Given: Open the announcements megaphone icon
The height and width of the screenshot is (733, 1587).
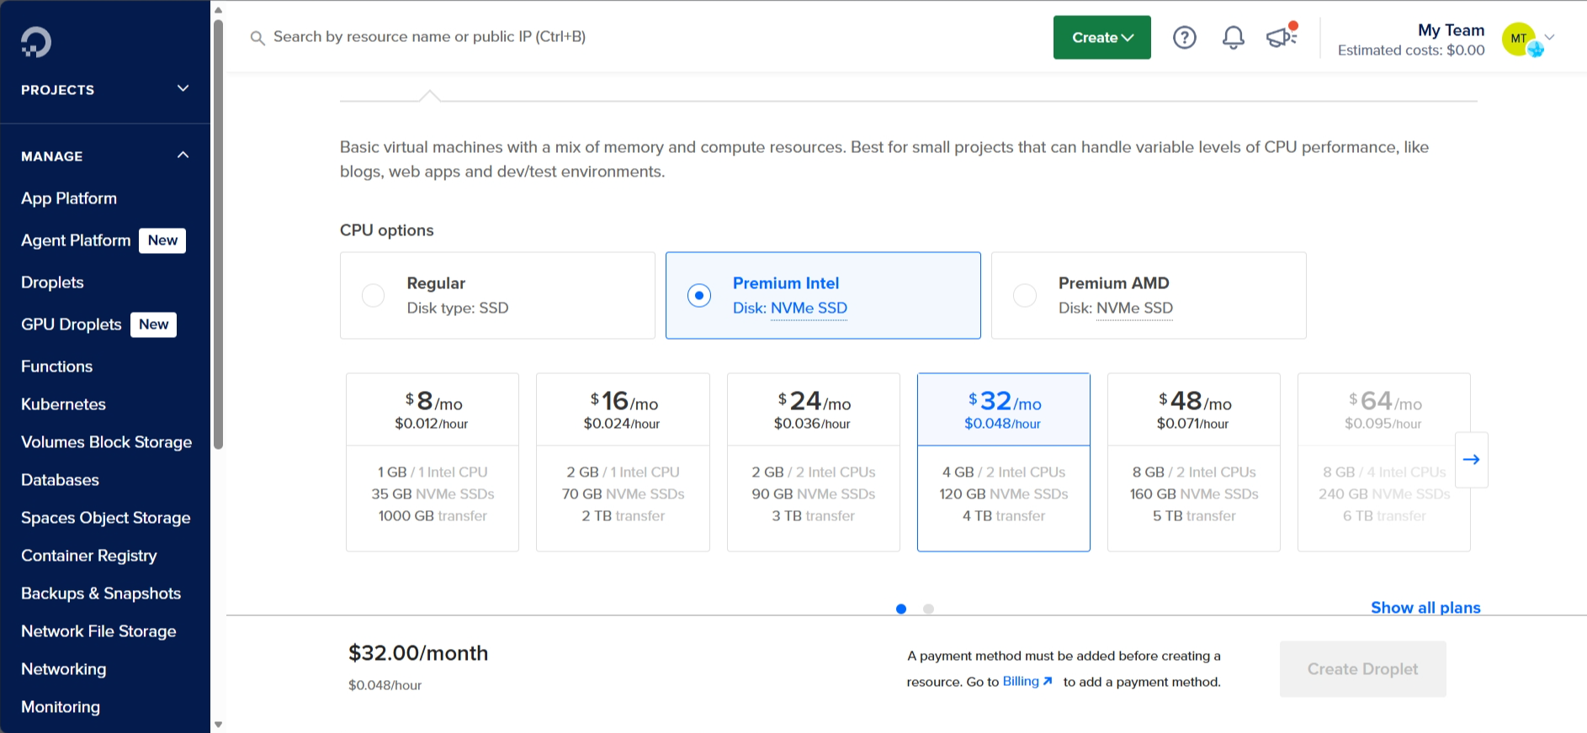Looking at the screenshot, I should point(1282,36).
